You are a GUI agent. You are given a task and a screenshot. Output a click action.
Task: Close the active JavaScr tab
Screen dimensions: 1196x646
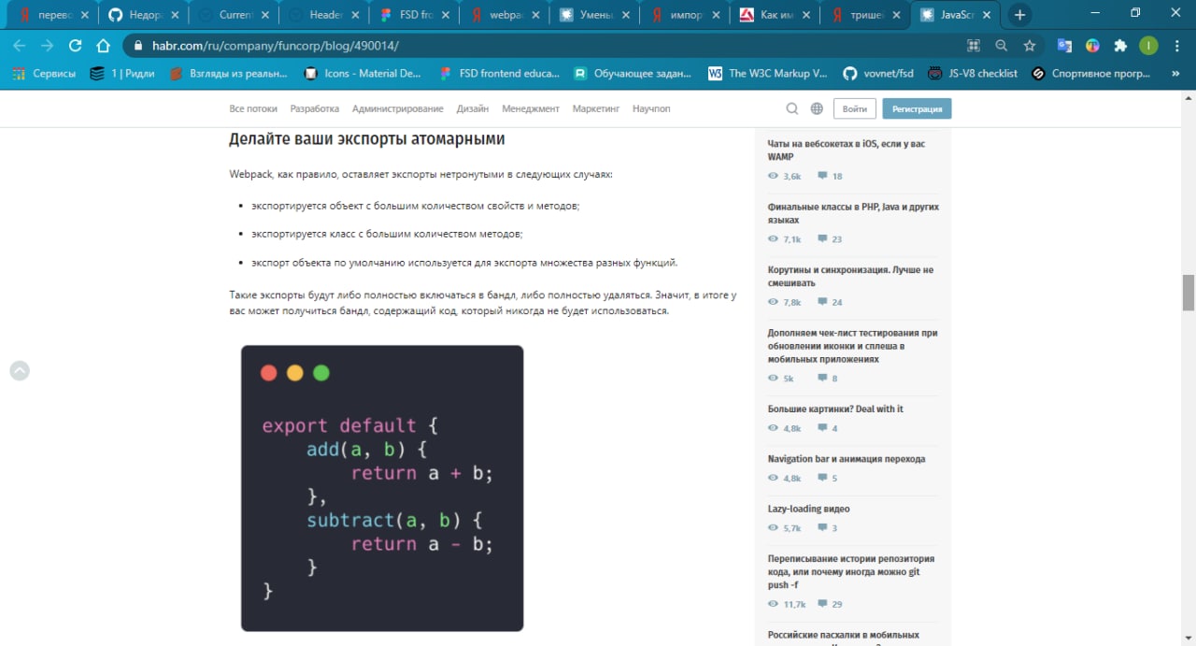(x=989, y=15)
